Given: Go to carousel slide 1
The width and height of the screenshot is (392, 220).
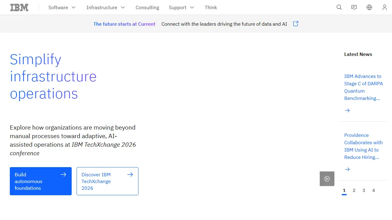Looking at the screenshot, I should click(344, 191).
